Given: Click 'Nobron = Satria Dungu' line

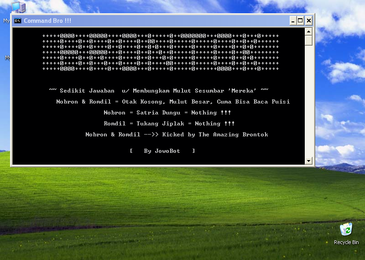Looking at the screenshot, I should pos(167,113).
